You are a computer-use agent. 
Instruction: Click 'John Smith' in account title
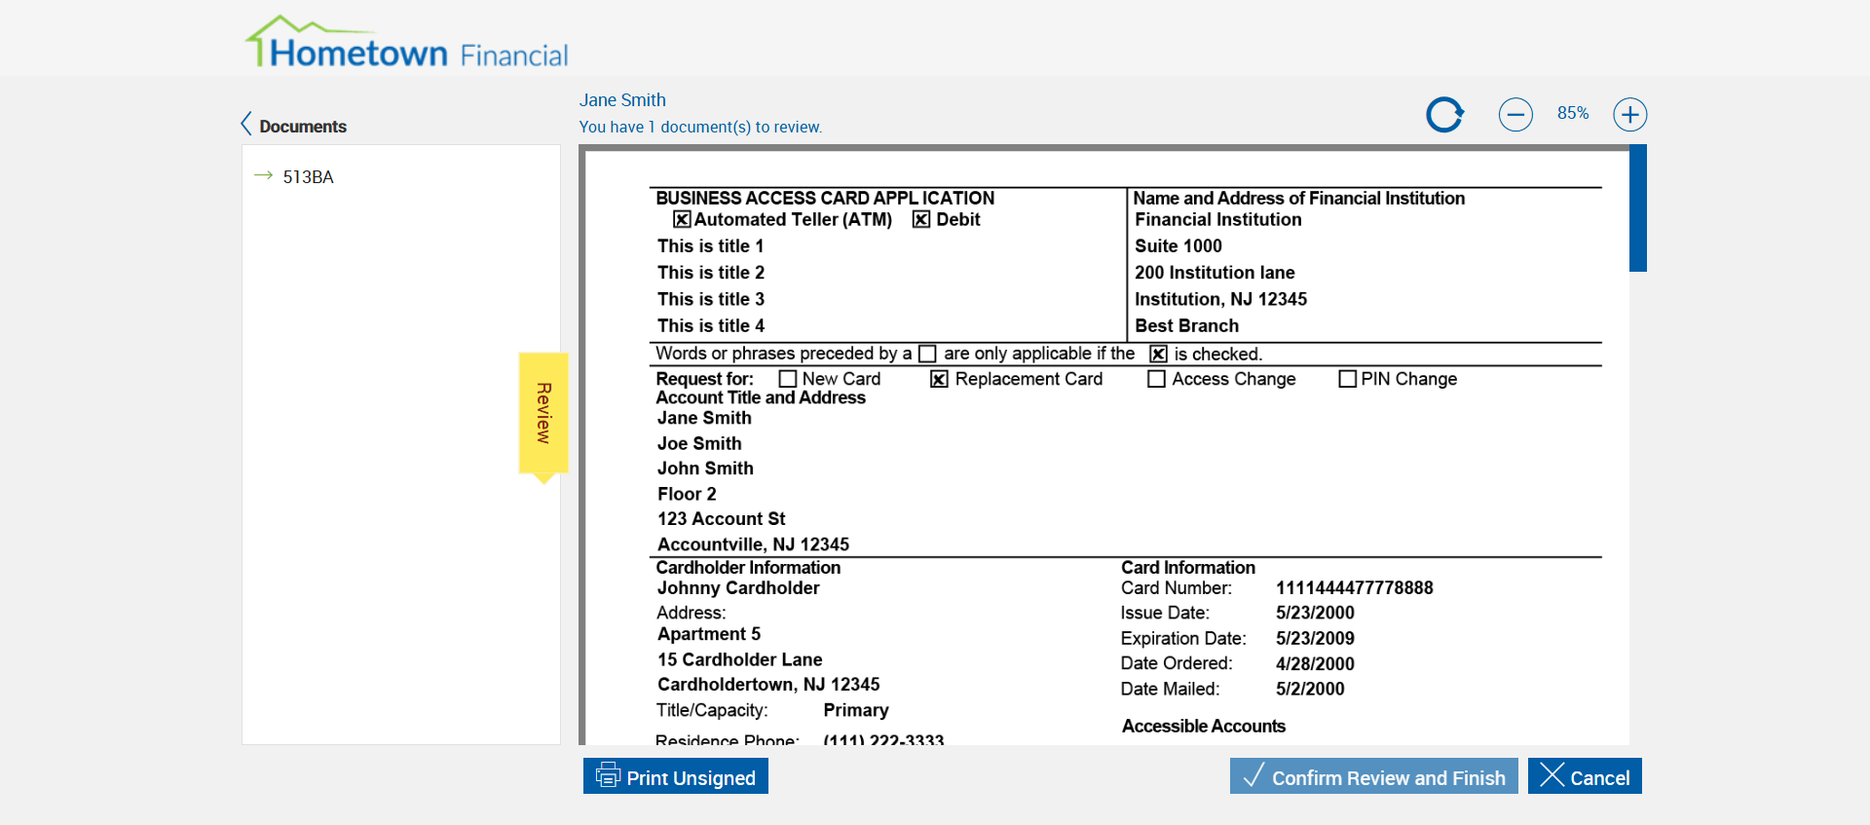point(705,469)
